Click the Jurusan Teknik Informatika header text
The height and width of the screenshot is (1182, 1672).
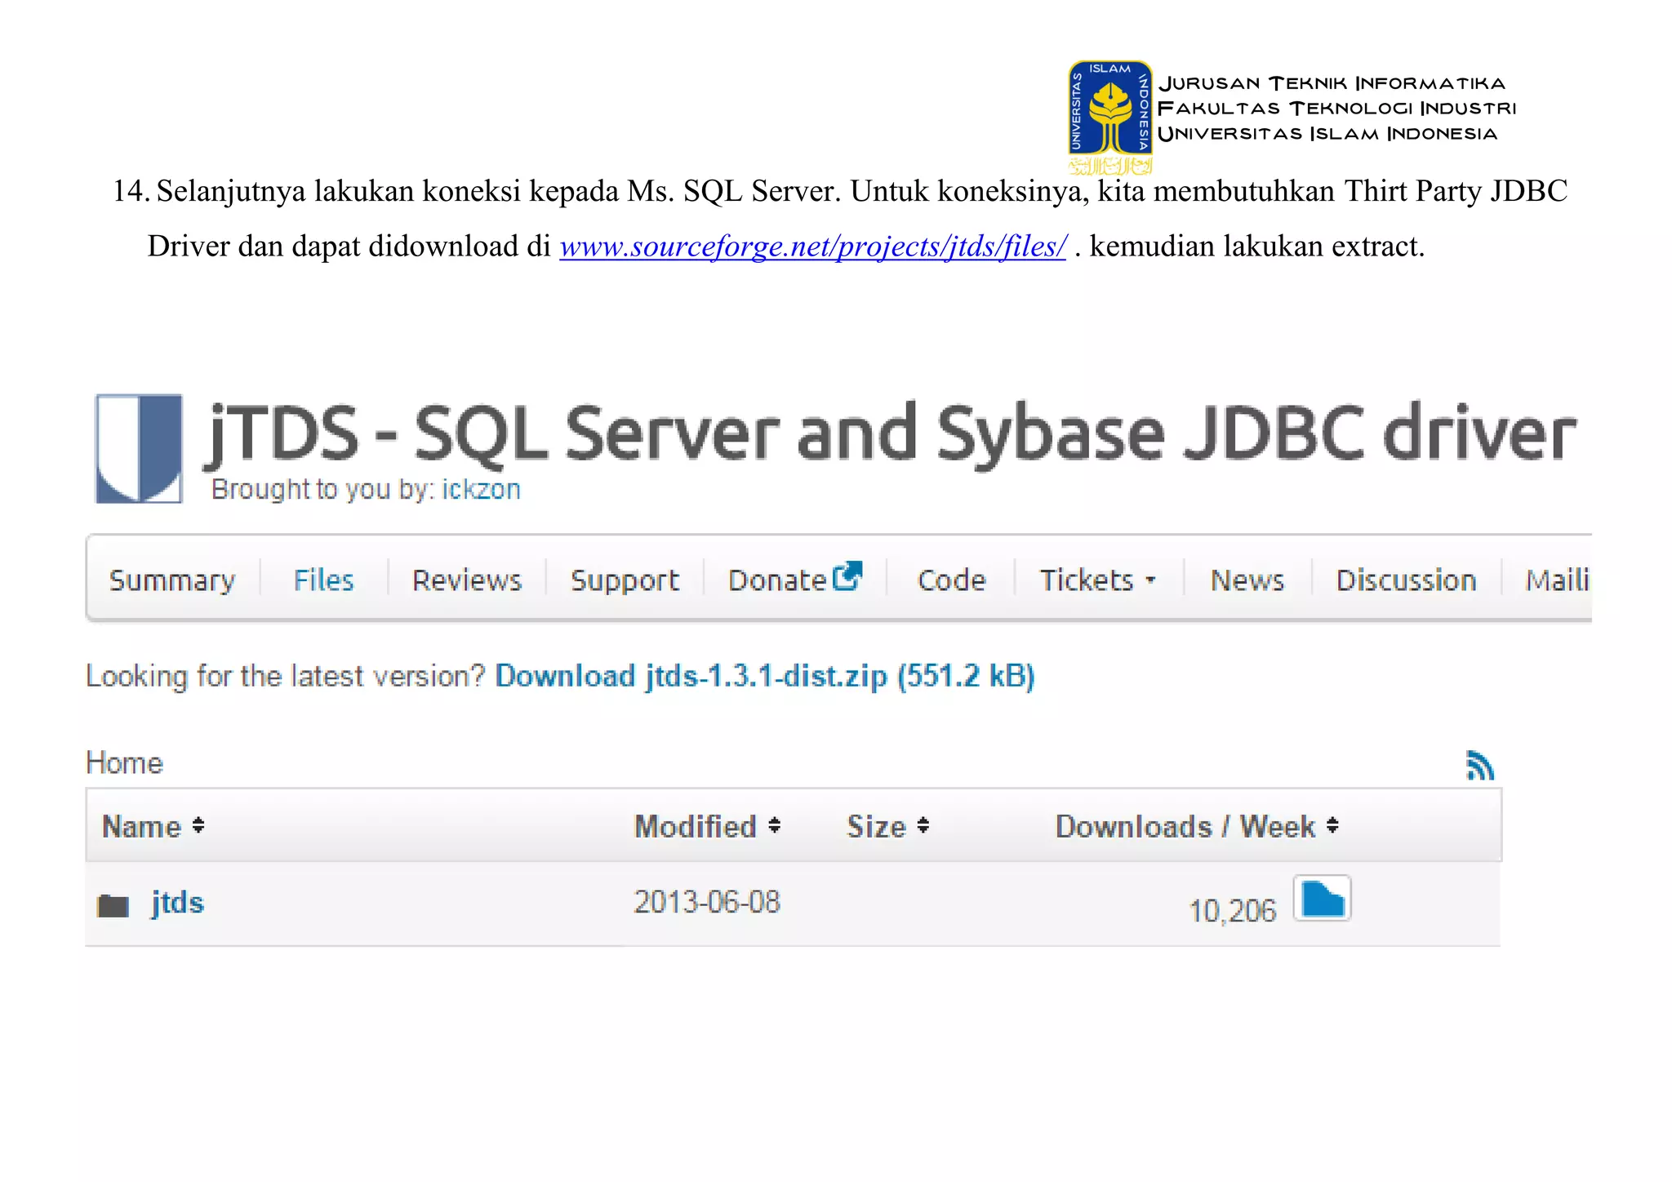click(1332, 83)
